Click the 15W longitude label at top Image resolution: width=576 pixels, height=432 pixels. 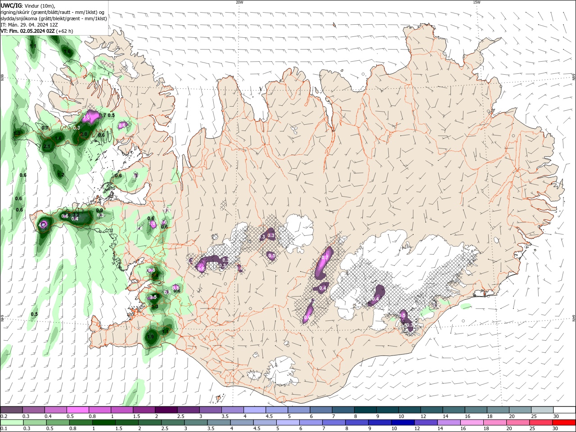click(477, 2)
